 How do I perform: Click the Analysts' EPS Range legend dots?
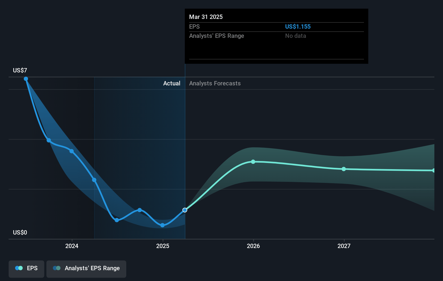[x=57, y=268]
